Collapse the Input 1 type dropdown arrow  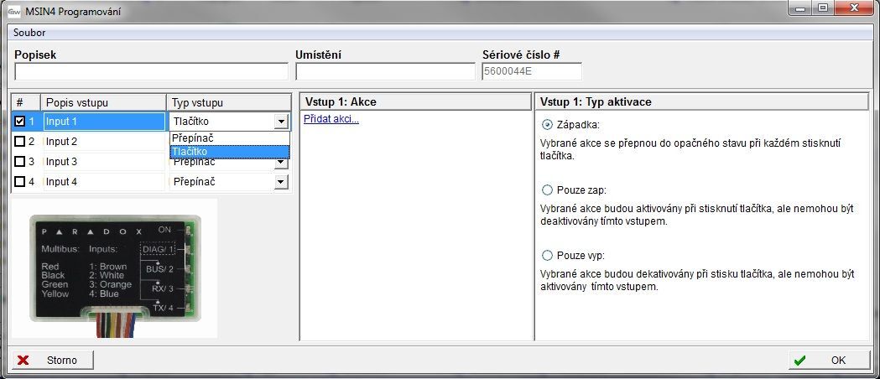[x=280, y=122]
